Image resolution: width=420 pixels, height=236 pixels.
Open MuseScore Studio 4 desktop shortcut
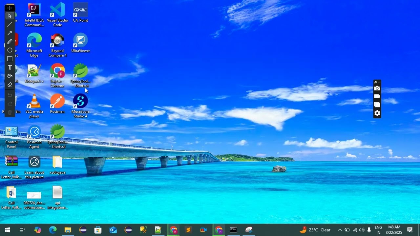(80, 106)
